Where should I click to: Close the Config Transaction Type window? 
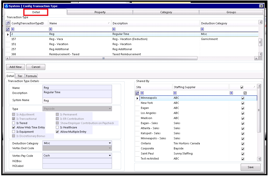[x=261, y=6]
